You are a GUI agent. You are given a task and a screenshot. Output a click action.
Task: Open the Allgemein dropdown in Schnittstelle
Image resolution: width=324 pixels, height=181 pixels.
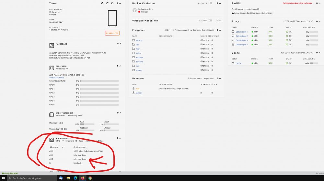tap(56, 147)
